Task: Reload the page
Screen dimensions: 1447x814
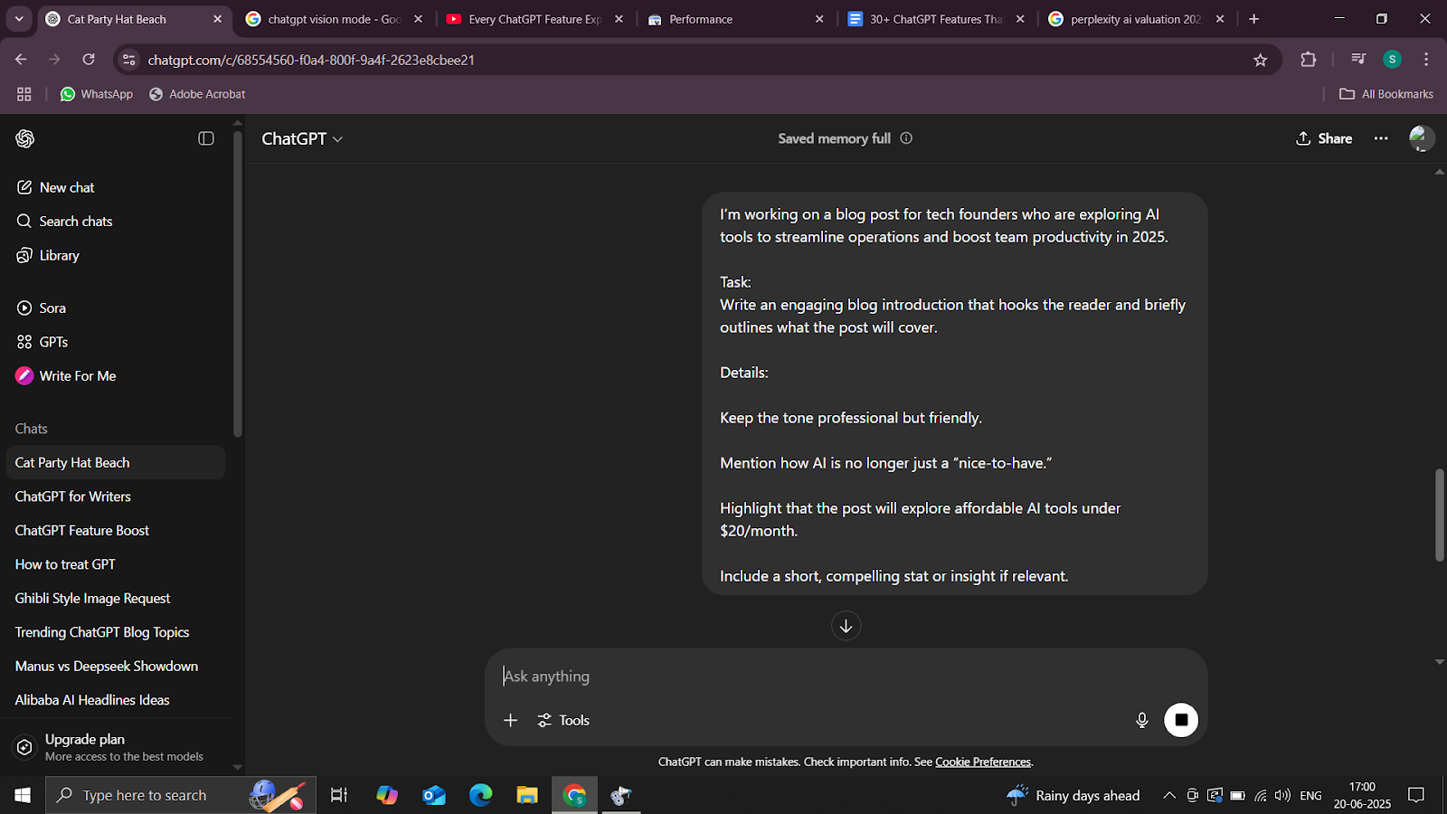Action: (x=89, y=60)
